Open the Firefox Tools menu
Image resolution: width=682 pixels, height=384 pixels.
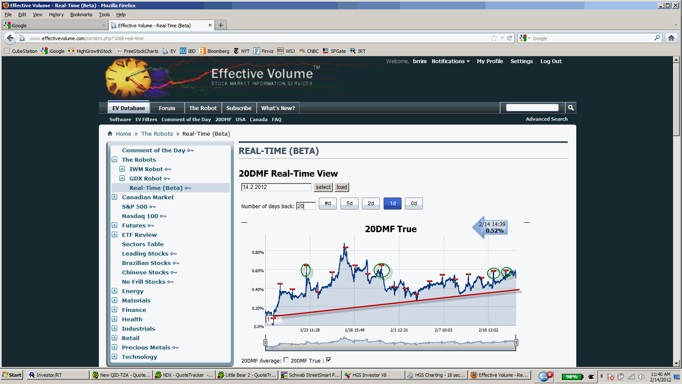(104, 15)
